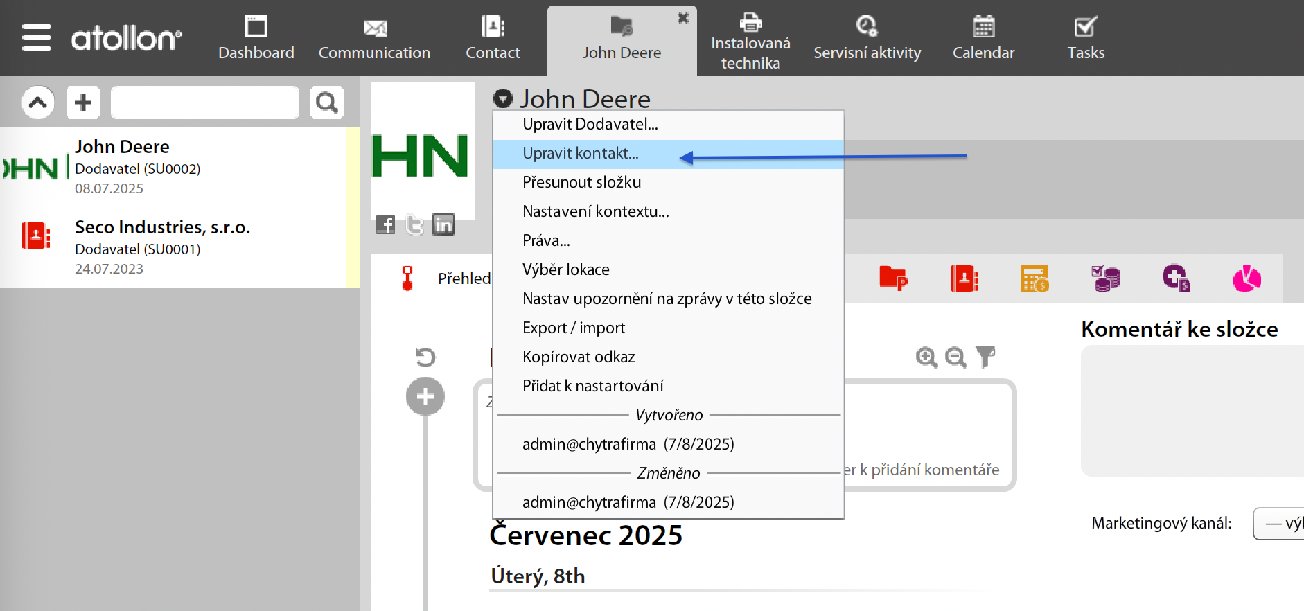This screenshot has width=1304, height=611.
Task: Open the Tasks tab
Action: 1086,38
